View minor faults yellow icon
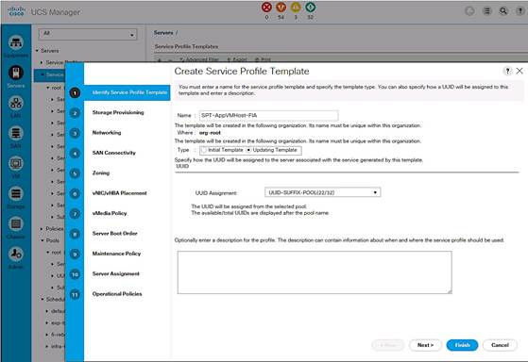528x362 pixels. click(296, 7)
